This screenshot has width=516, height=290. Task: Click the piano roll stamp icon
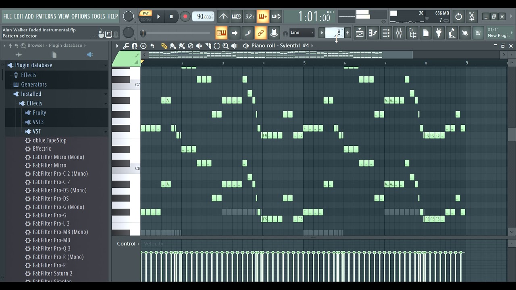tap(144, 46)
